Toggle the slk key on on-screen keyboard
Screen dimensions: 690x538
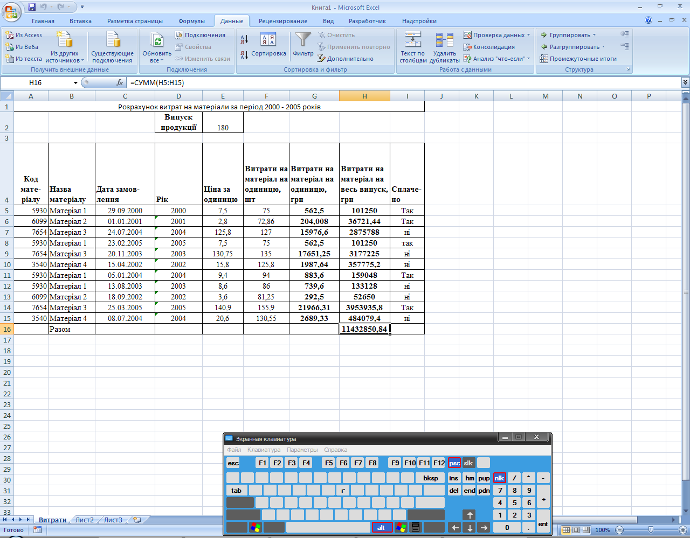point(468,463)
